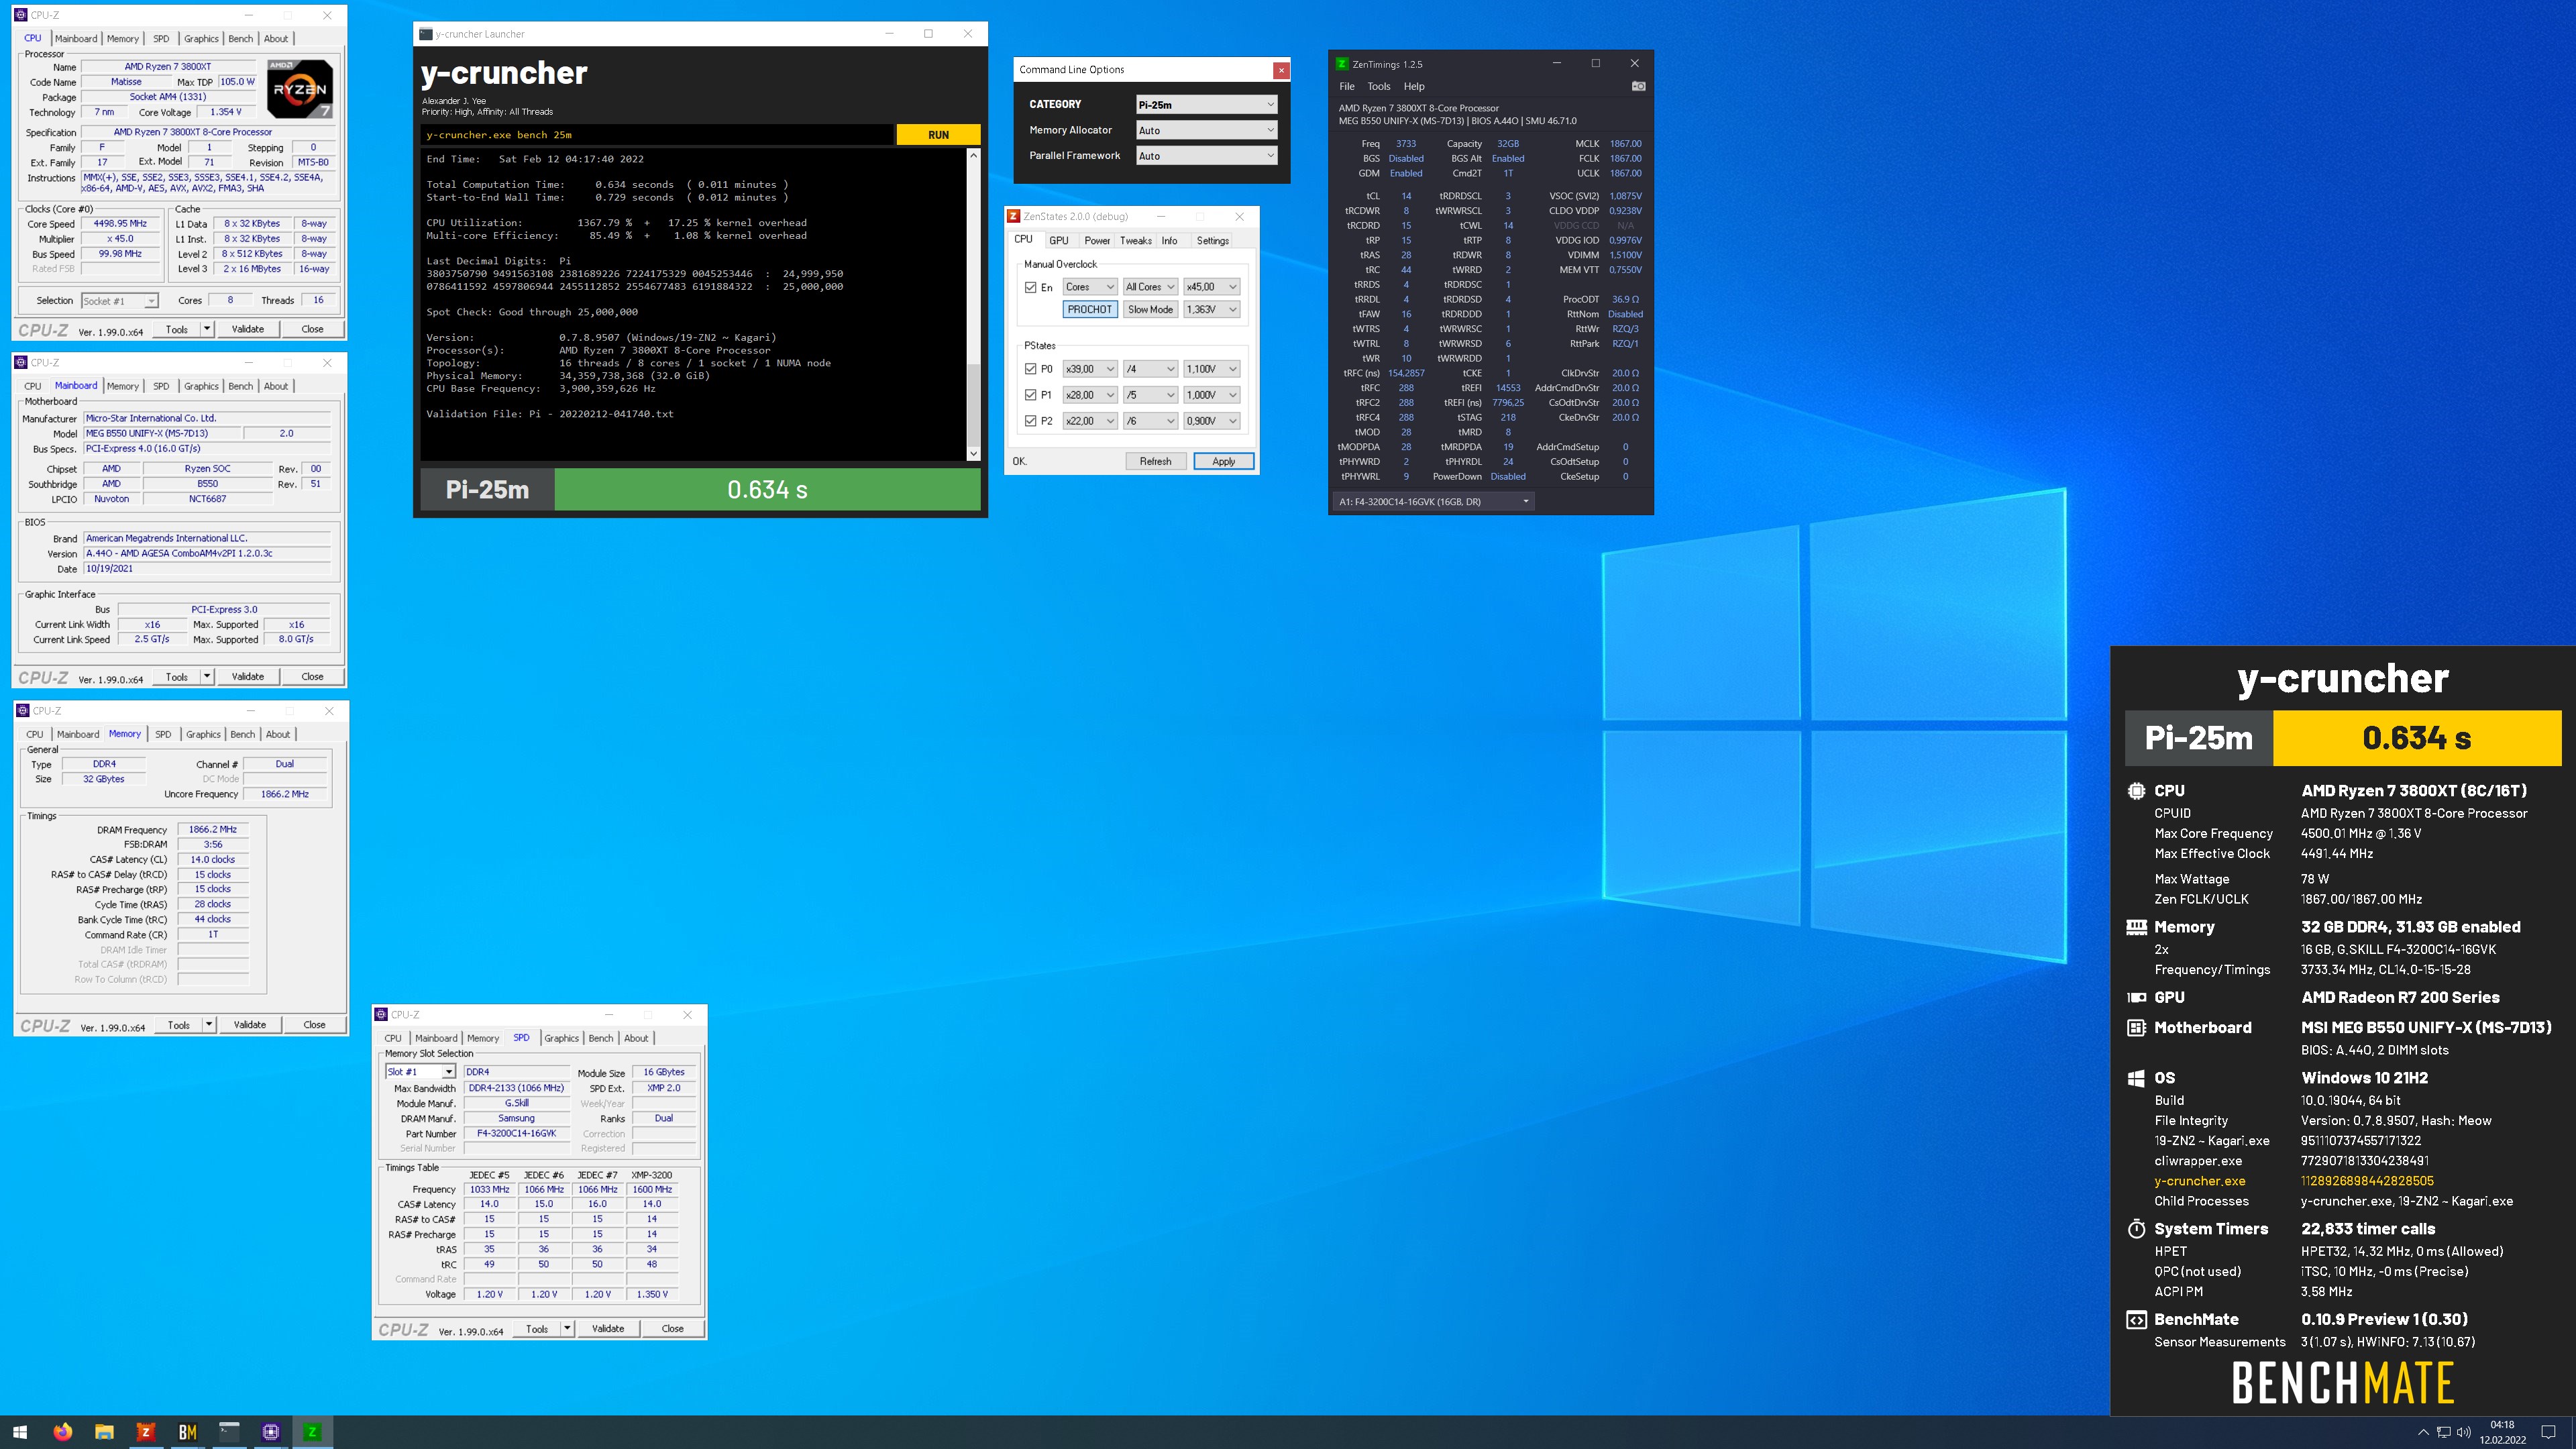Screen dimensions: 2576x1449
Task: Uncheck the En manual overclock checkbox
Action: [x=1031, y=287]
